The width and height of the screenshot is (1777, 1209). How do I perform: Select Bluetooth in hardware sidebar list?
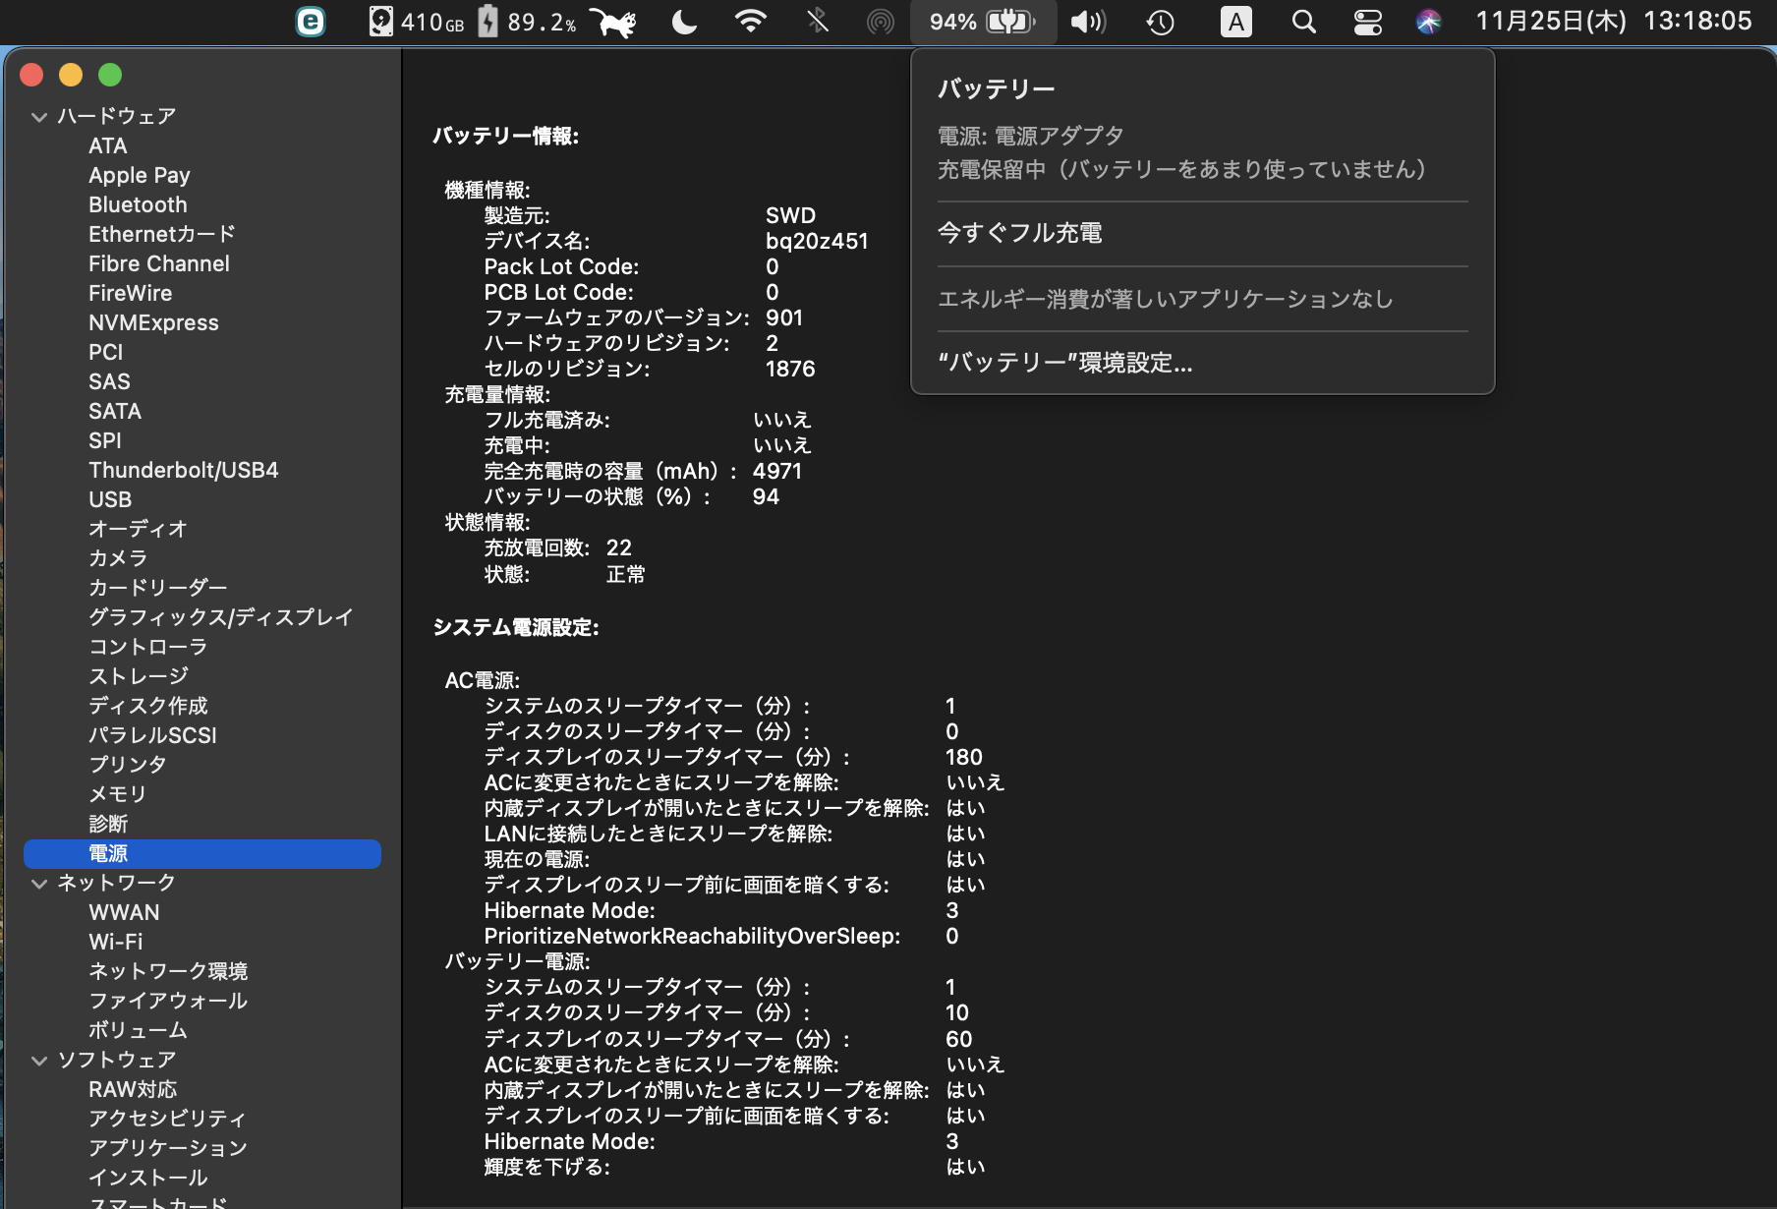click(x=138, y=204)
